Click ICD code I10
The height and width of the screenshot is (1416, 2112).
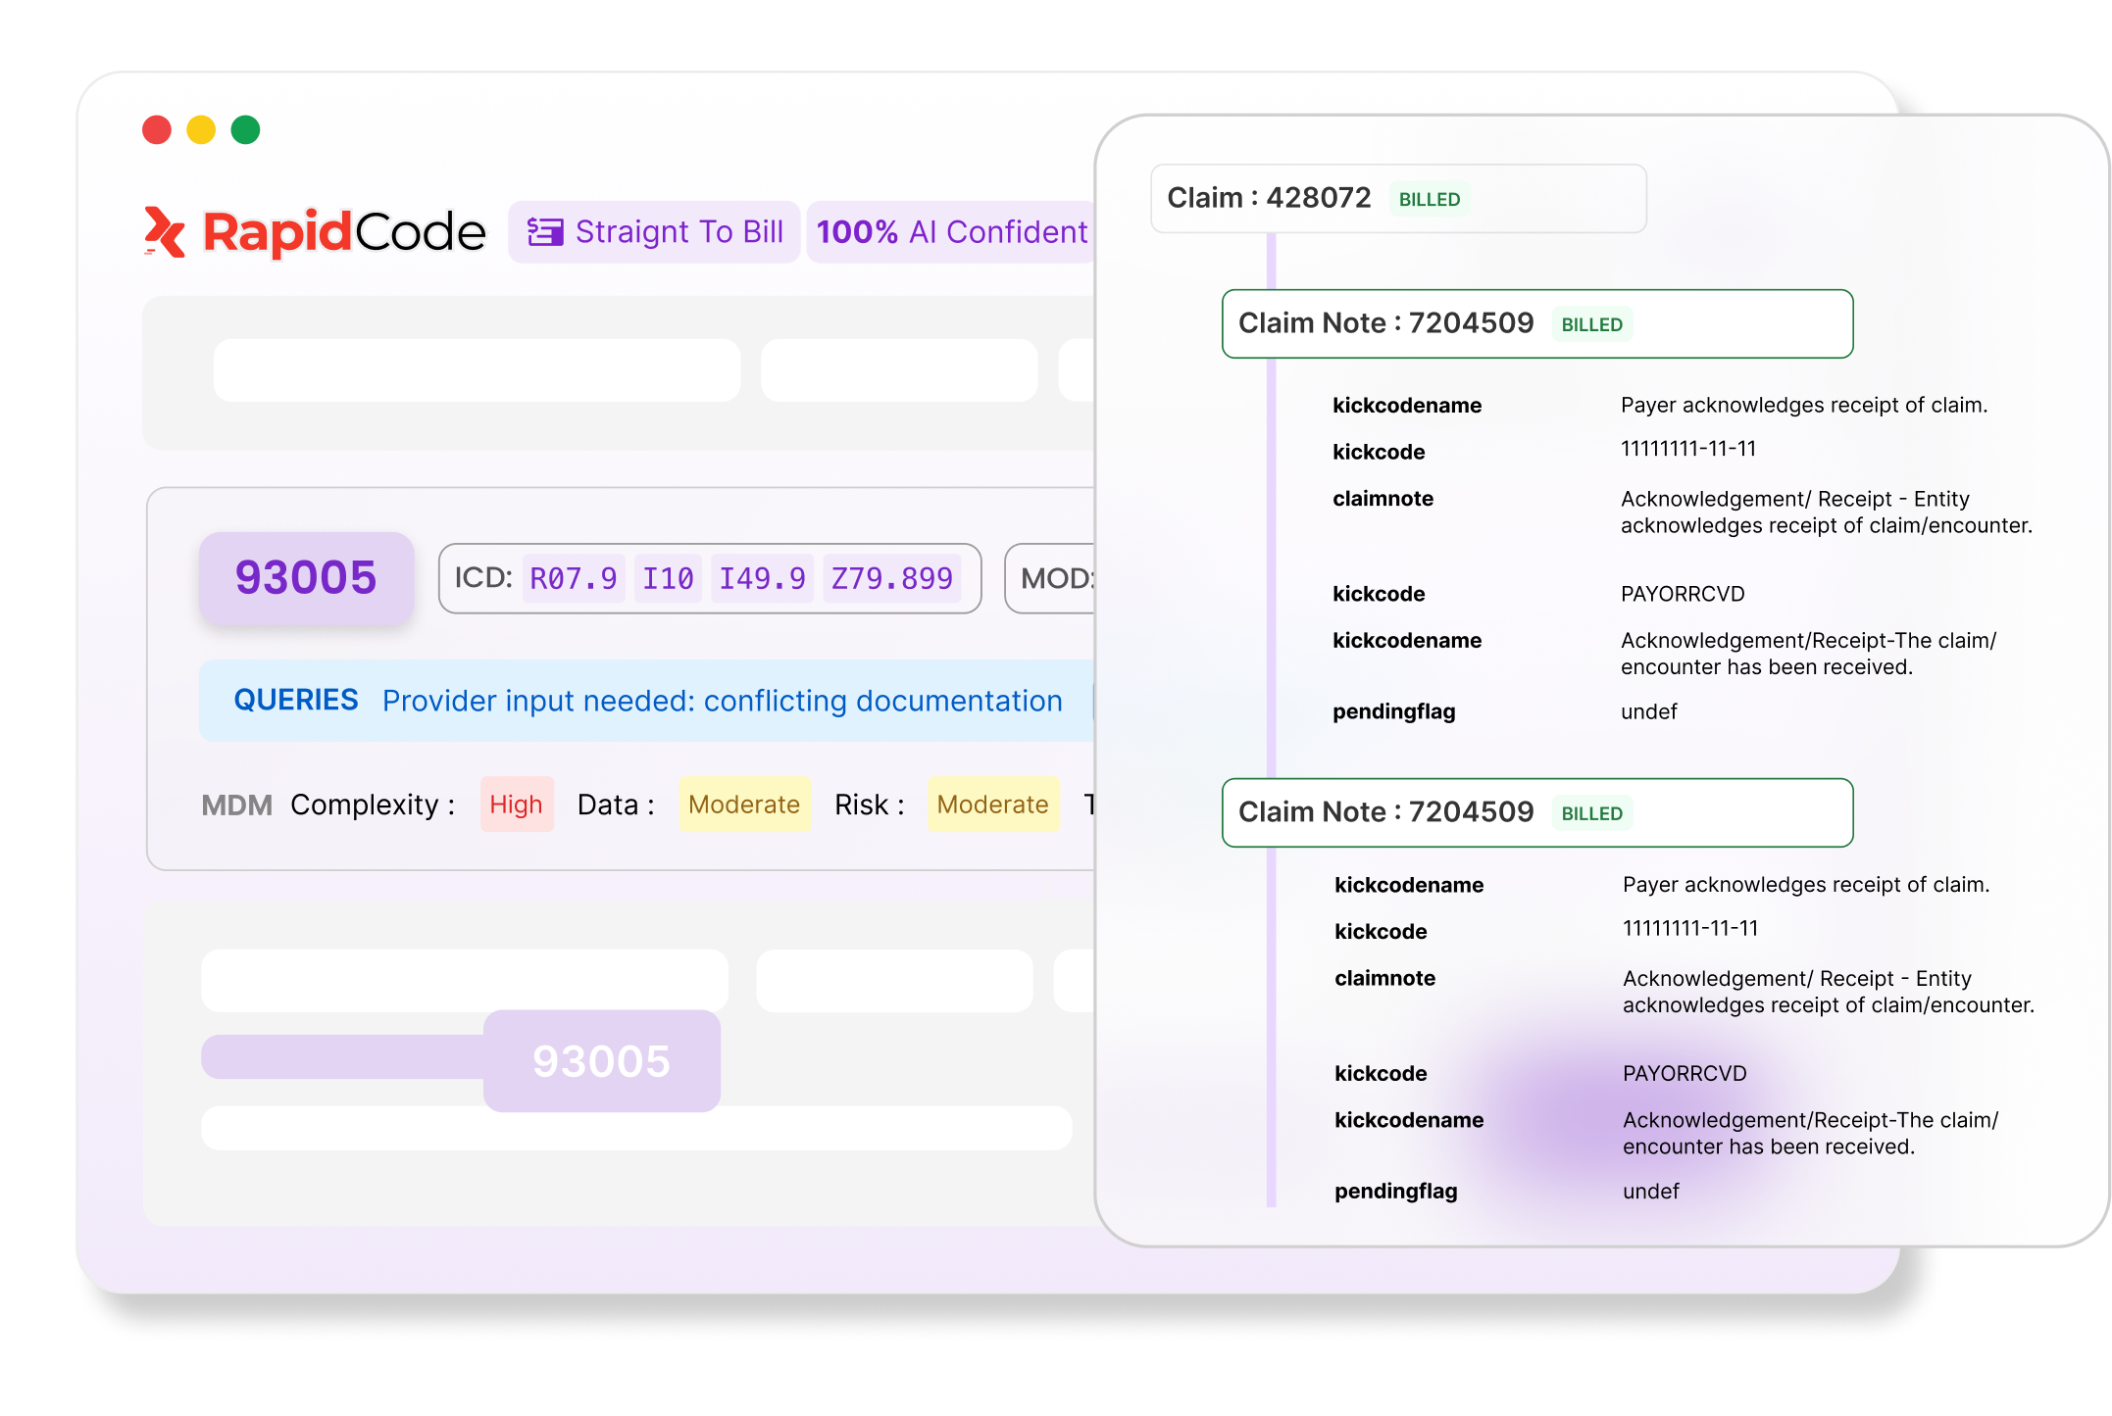click(668, 578)
